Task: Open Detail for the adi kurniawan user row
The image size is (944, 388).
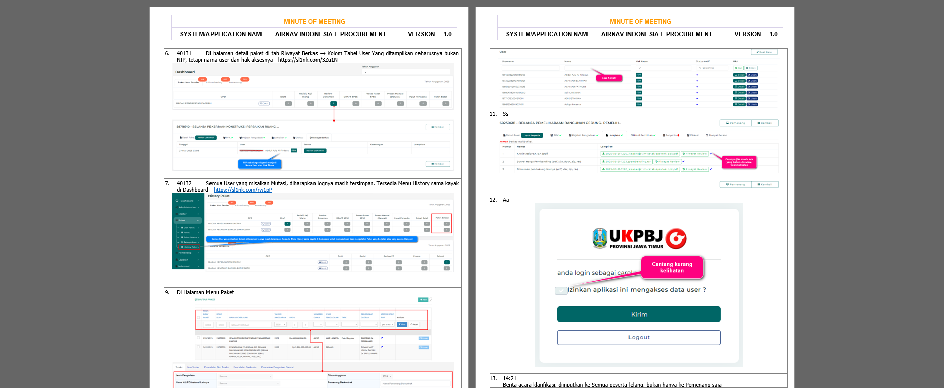Action: point(739,93)
